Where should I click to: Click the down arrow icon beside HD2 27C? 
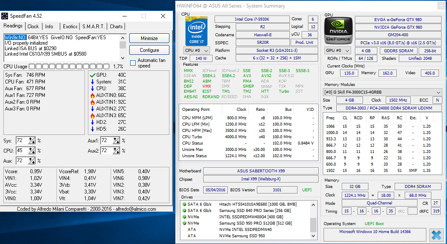[x=93, y=122]
